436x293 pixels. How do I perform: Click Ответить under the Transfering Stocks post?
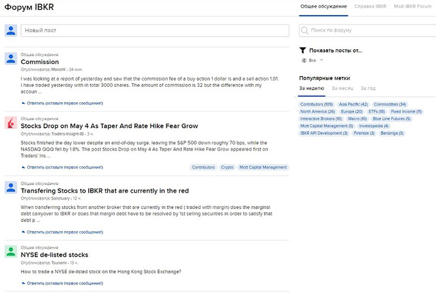[65, 232]
